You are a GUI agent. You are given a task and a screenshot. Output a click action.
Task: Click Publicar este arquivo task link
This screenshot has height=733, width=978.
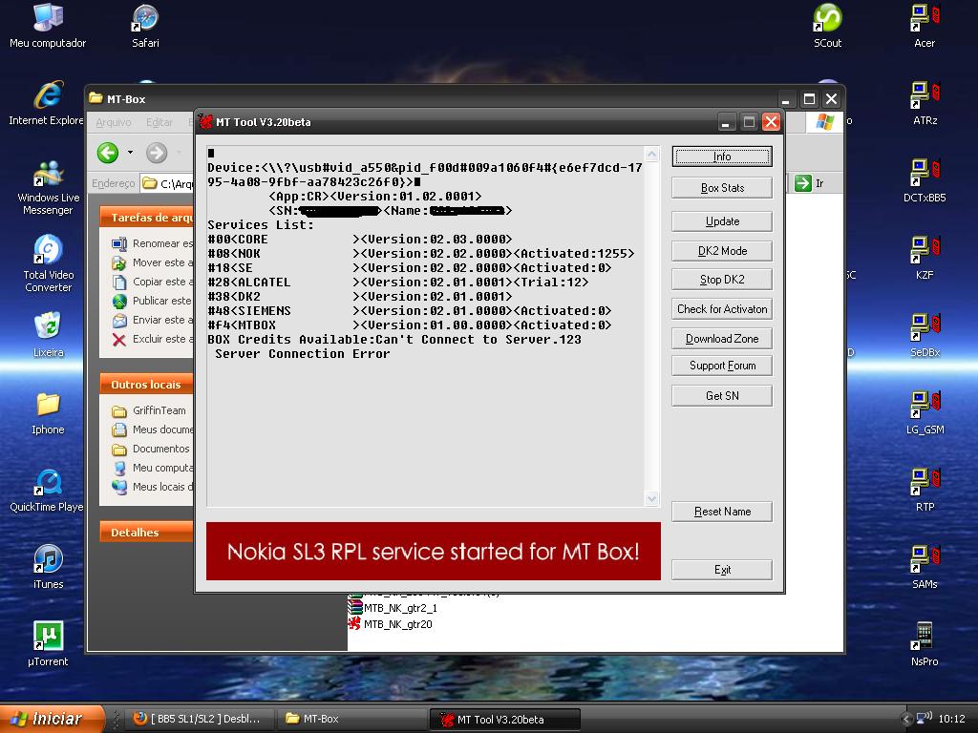[x=152, y=301]
